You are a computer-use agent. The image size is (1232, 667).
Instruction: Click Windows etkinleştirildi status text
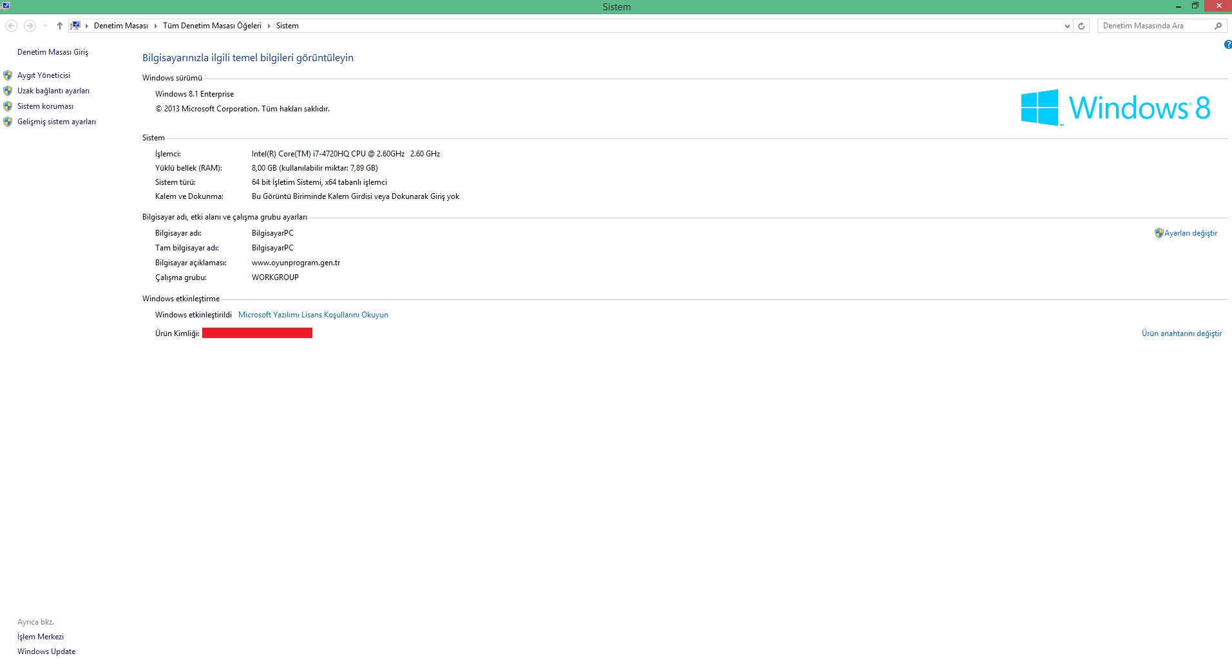[193, 315]
